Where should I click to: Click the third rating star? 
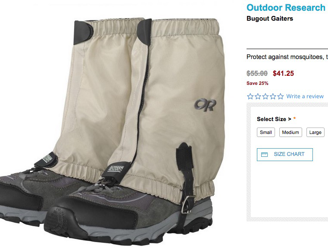tap(266, 96)
